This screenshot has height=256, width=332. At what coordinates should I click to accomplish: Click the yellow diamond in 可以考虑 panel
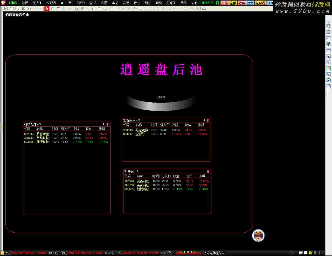103,124
